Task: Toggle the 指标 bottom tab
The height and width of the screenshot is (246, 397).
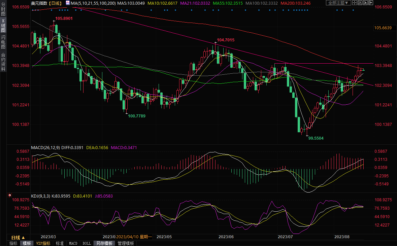Action: pos(13,243)
